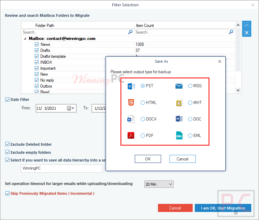Uncheck the Important folder
Viewport: 259px width, 220px height.
point(36,68)
